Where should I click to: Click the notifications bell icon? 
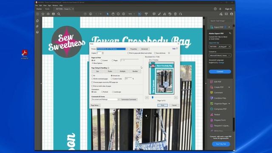220,9
